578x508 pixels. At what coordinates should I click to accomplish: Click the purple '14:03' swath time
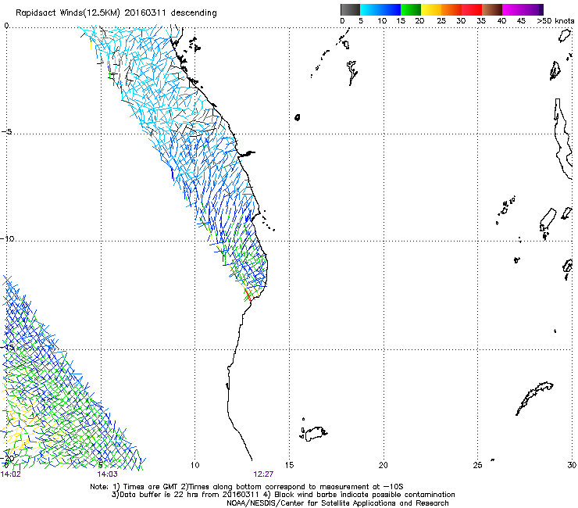pyautogui.click(x=107, y=474)
